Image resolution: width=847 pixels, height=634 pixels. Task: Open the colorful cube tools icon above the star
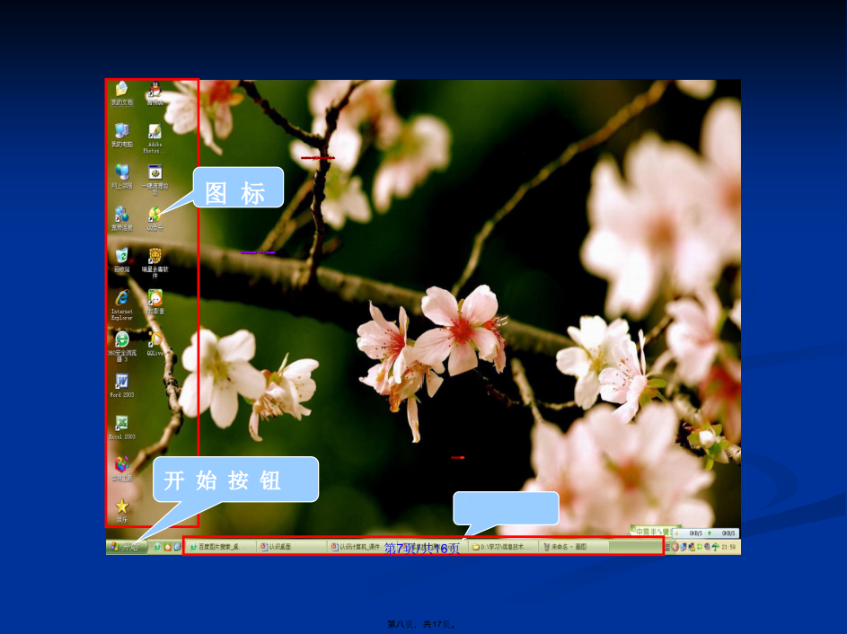(121, 469)
